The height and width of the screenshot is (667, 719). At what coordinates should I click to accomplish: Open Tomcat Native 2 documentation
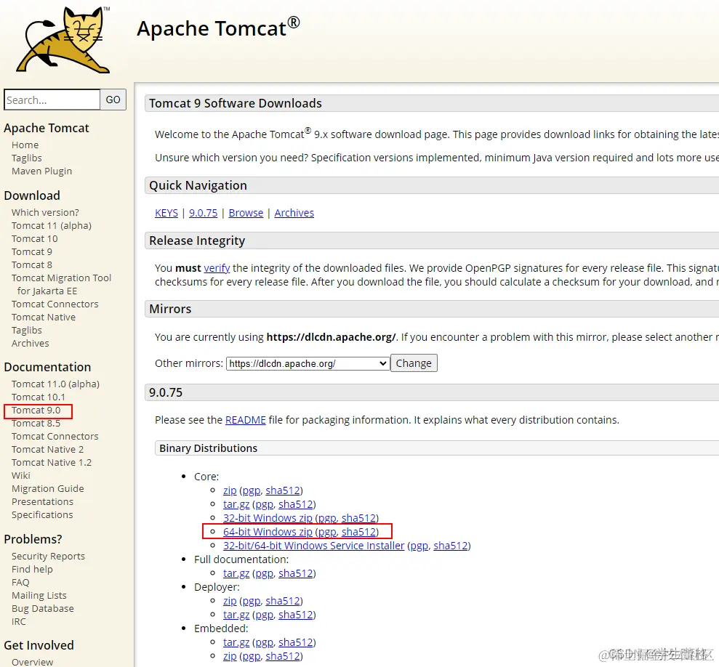pyautogui.click(x=48, y=449)
